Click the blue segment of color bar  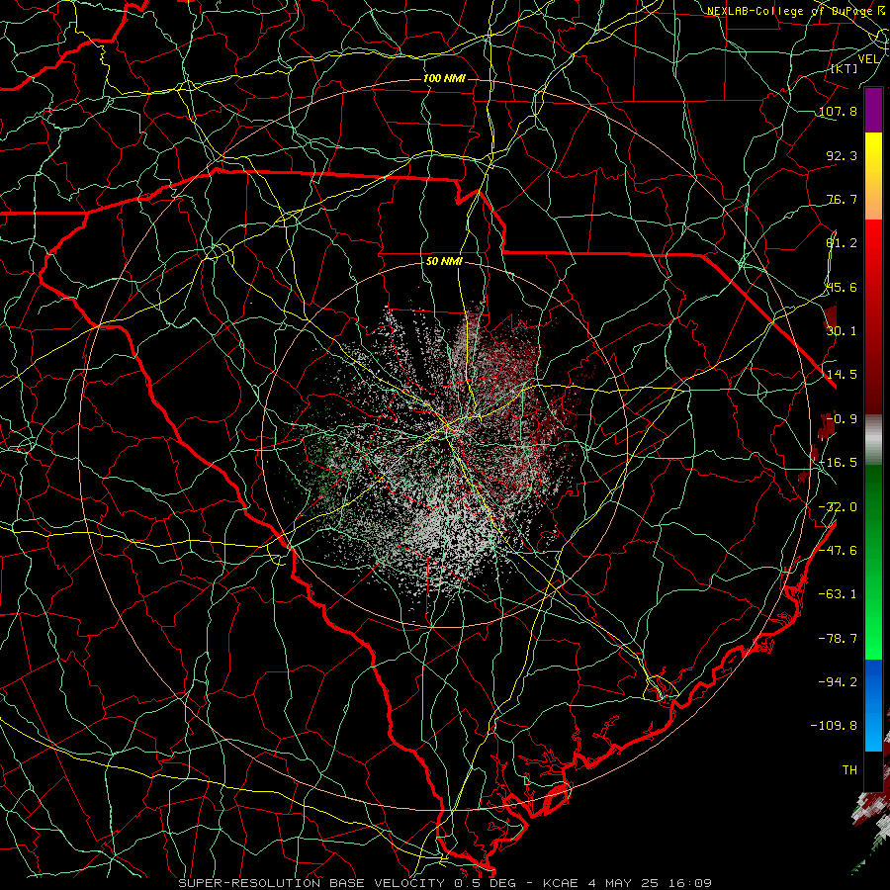tap(873, 705)
